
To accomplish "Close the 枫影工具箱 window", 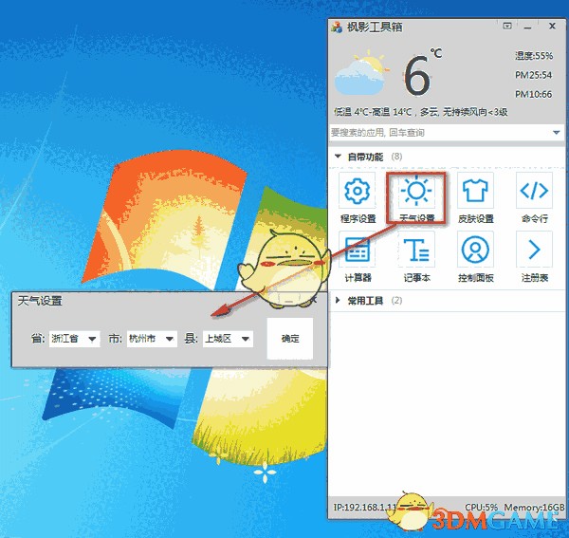I will pos(552,27).
